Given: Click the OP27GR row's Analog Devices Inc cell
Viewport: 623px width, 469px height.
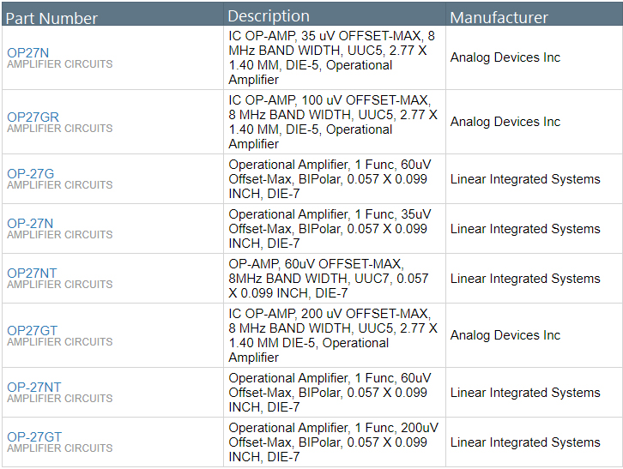Looking at the screenshot, I should 505,122.
